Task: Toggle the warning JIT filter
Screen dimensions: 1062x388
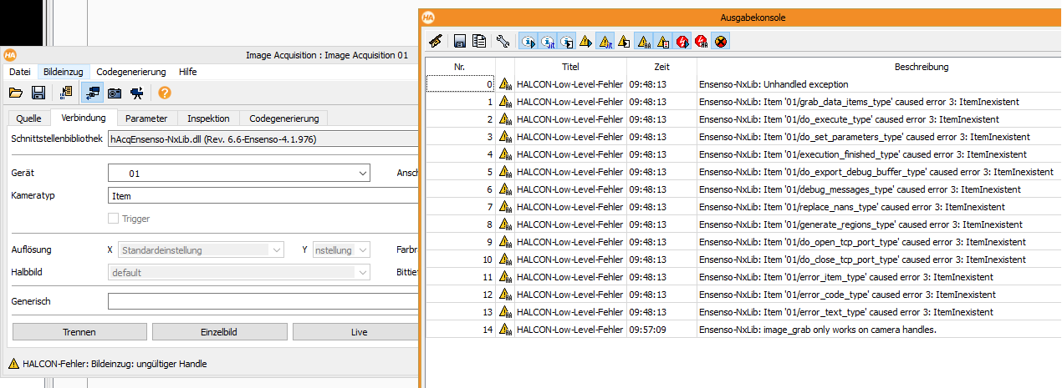Action: coord(605,40)
